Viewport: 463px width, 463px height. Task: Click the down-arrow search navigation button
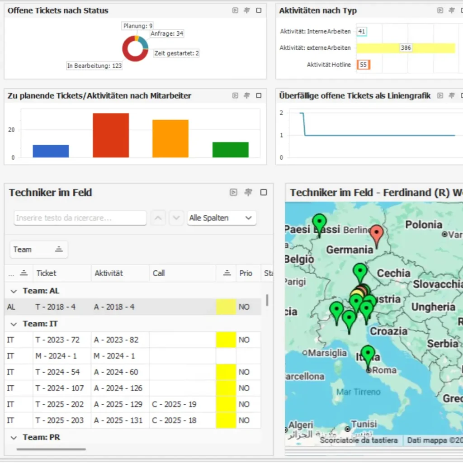pos(177,217)
